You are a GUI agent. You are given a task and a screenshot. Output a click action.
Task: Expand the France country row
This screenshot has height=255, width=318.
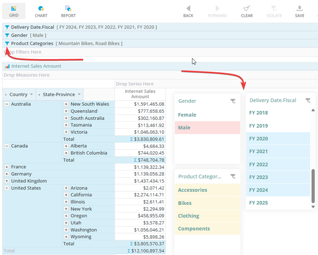pos(7,167)
